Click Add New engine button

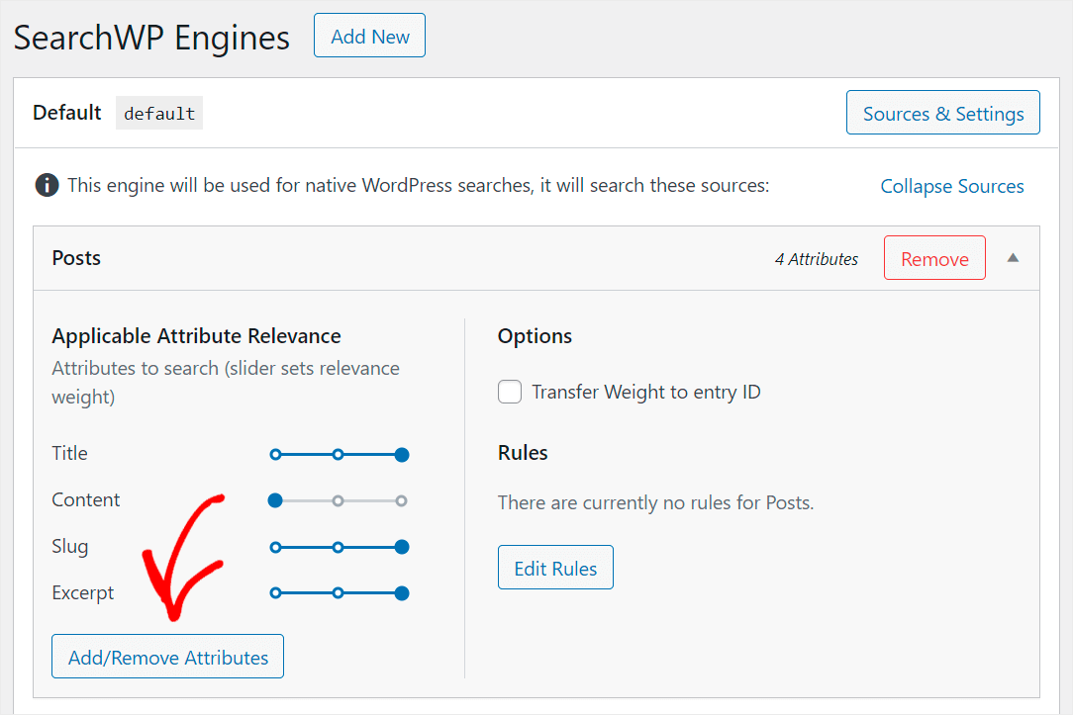pyautogui.click(x=369, y=36)
